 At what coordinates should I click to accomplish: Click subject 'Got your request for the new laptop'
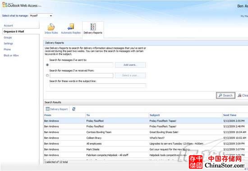(x=170, y=149)
